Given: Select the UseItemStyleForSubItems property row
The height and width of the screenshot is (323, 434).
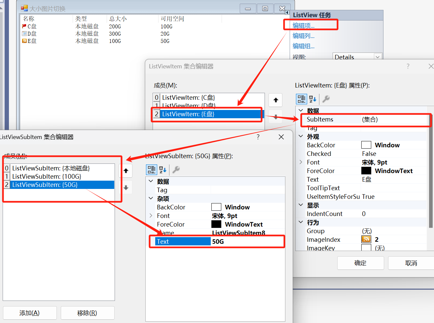Looking at the screenshot, I should coord(334,197).
